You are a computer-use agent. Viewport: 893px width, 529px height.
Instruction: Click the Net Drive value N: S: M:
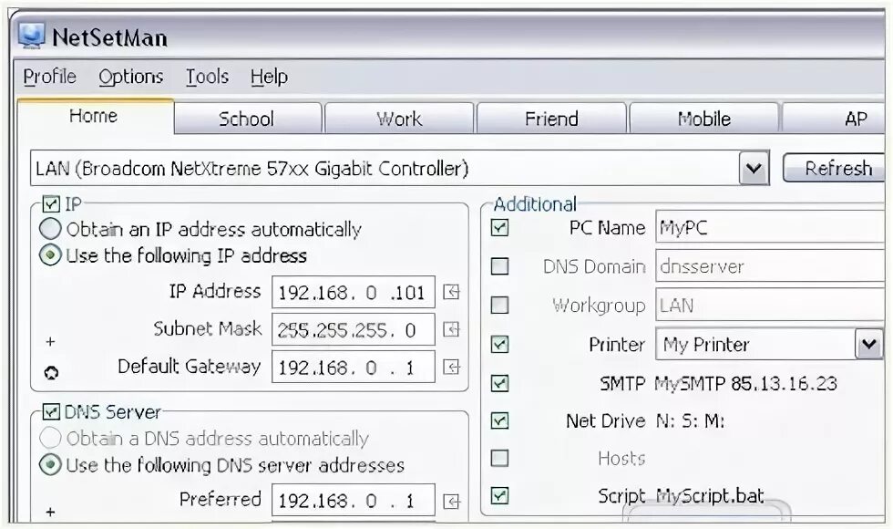tap(690, 420)
